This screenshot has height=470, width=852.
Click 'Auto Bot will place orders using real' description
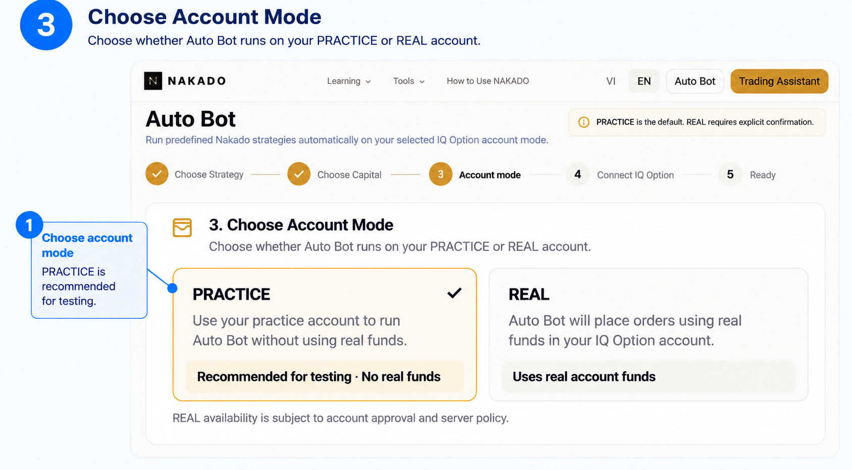(x=625, y=330)
